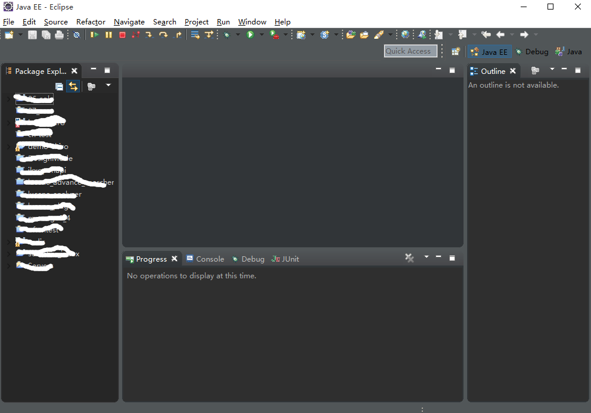The width and height of the screenshot is (591, 413).
Task: Click the Drop to Frame icon
Action: (x=195, y=35)
